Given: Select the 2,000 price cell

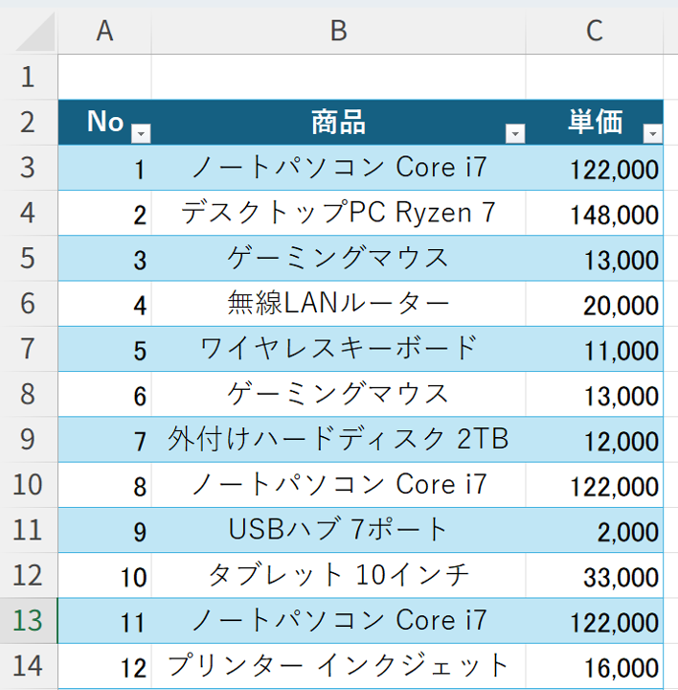Looking at the screenshot, I should (595, 531).
